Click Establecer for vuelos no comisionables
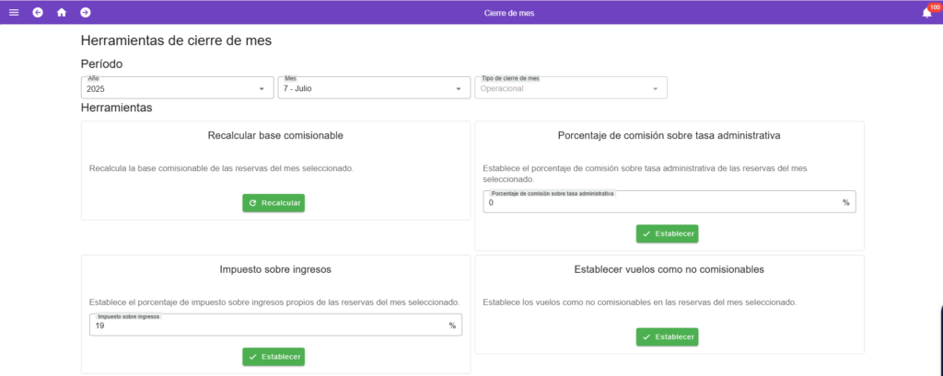This screenshot has width=943, height=376. tap(667, 337)
